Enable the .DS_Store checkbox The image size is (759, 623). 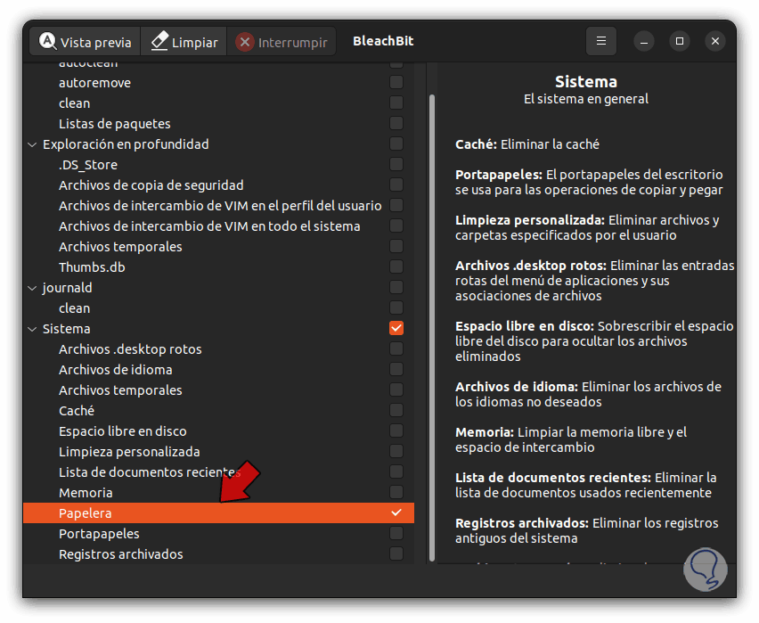396,164
